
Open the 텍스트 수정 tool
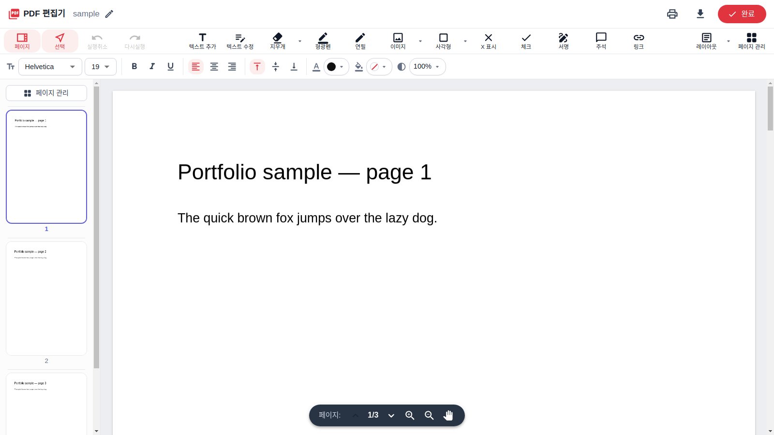(x=240, y=41)
